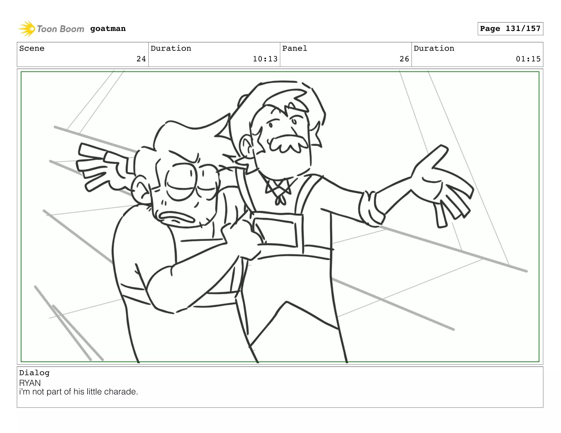Select panel number 26 value
The image size is (561, 433).
(x=404, y=59)
